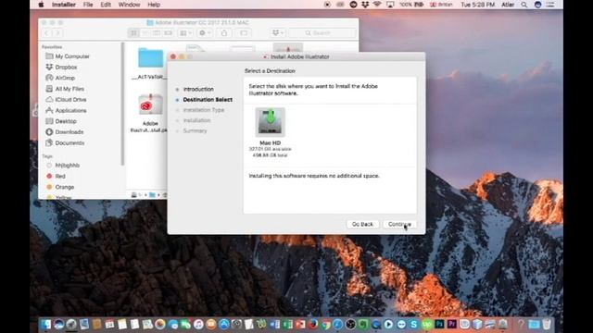The width and height of the screenshot is (593, 333).
Task: Click the Finder back navigation arrow
Action: [x=46, y=33]
